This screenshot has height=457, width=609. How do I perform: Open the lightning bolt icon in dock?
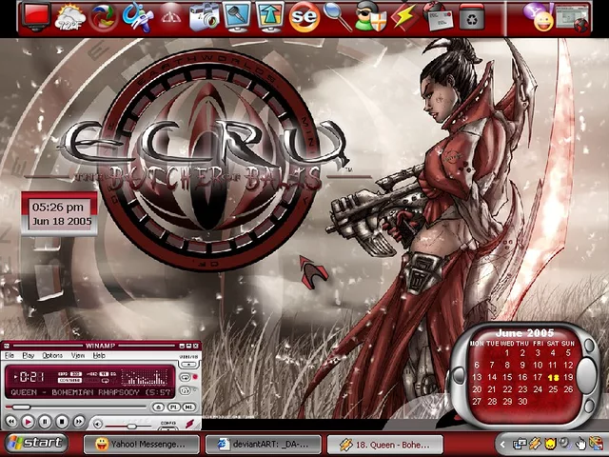(404, 16)
